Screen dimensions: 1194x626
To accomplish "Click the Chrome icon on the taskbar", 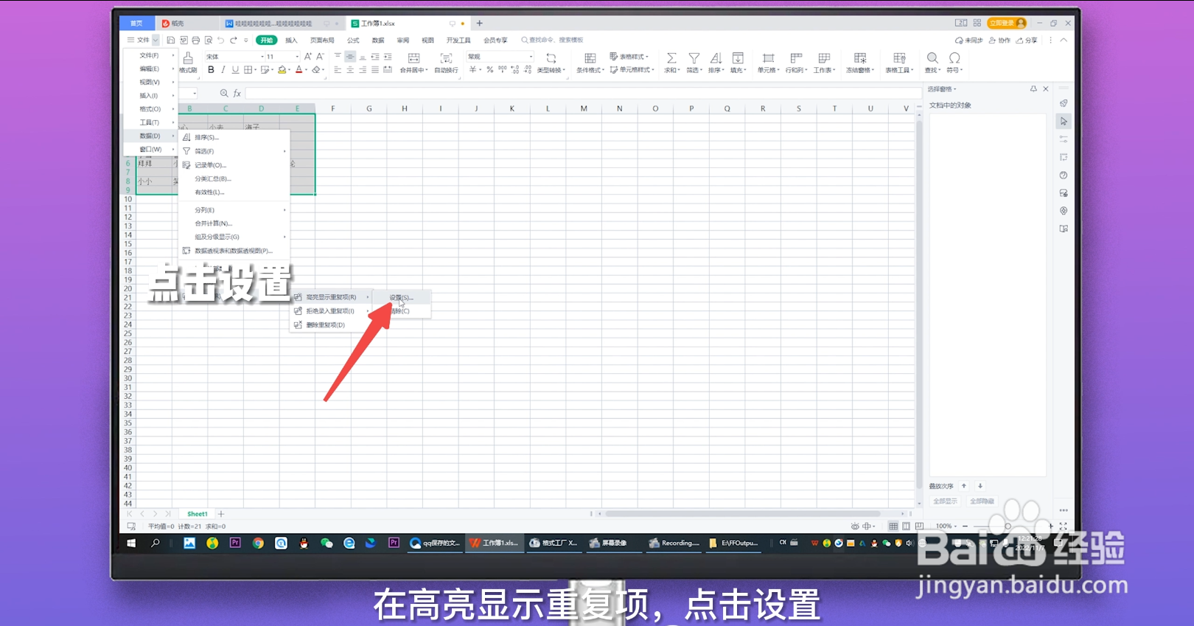I will pyautogui.click(x=258, y=543).
